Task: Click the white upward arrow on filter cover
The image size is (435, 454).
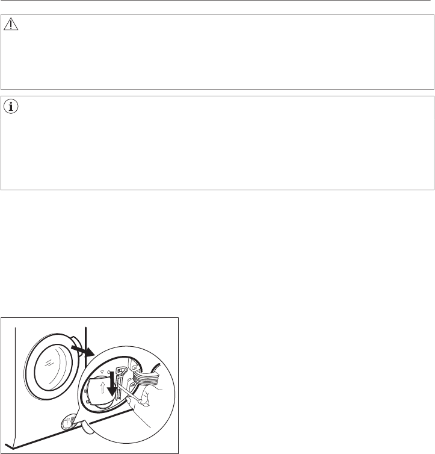Action: 102,388
